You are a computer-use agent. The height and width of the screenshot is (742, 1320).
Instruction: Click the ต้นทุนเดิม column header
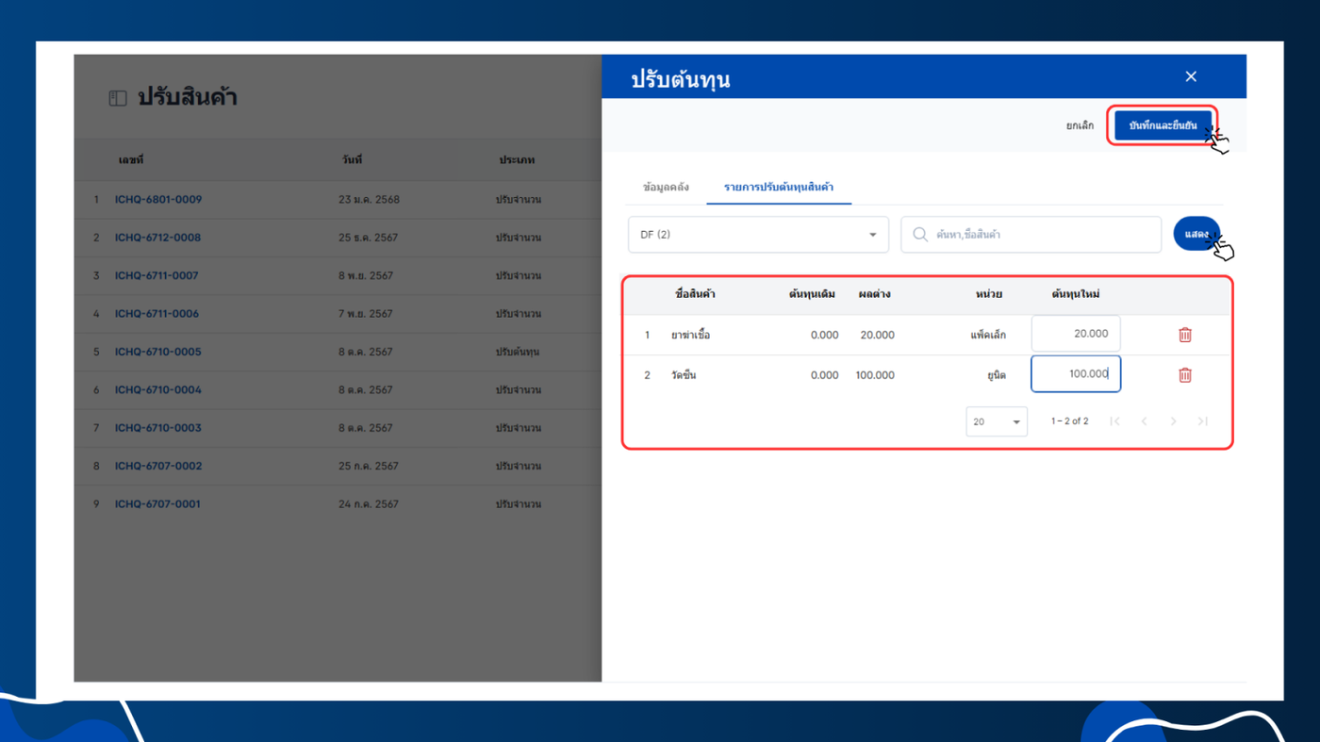[x=812, y=294]
